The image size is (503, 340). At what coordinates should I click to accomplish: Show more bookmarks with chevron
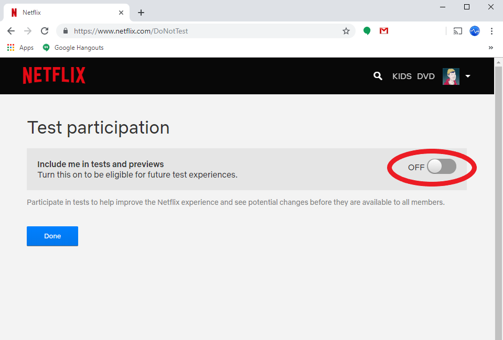(x=491, y=48)
